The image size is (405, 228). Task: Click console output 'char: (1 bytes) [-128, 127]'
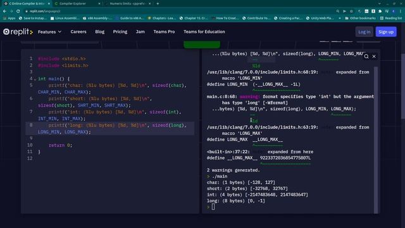[x=241, y=182]
